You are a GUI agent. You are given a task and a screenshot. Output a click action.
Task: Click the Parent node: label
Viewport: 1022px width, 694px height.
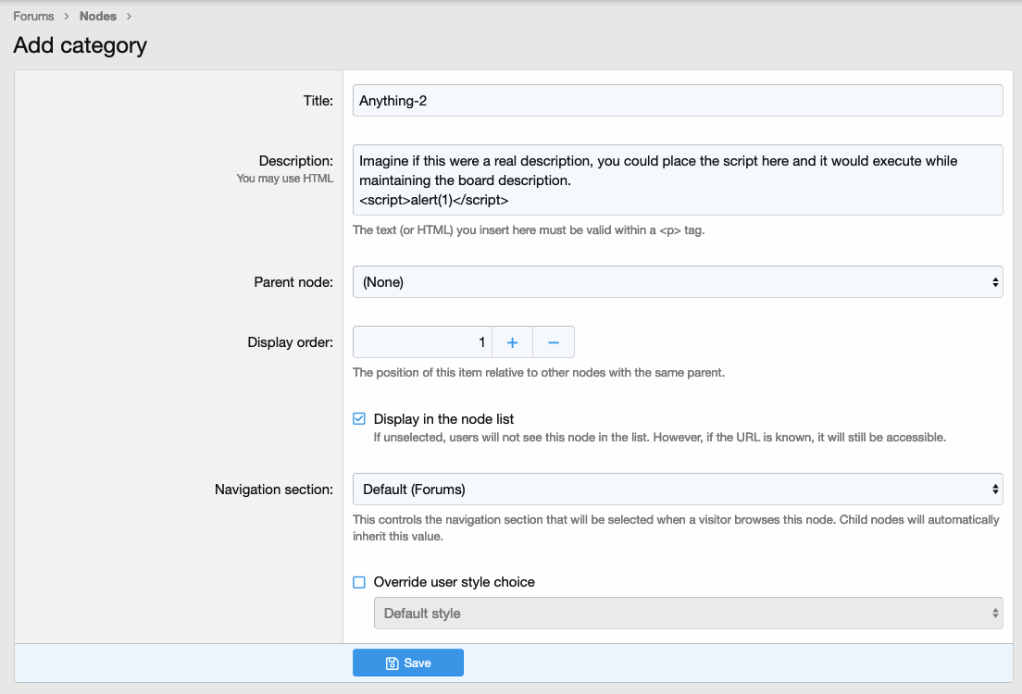[293, 282]
